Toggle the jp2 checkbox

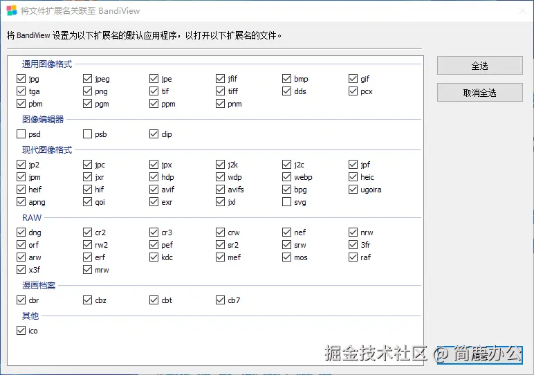click(21, 165)
